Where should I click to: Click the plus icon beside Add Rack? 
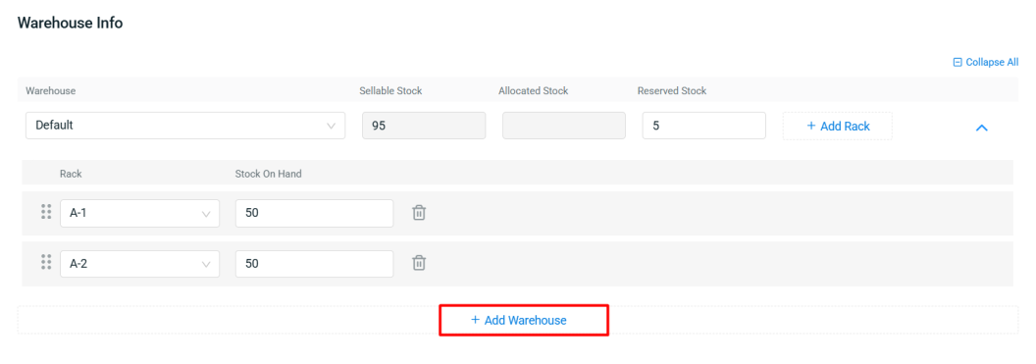(x=810, y=127)
